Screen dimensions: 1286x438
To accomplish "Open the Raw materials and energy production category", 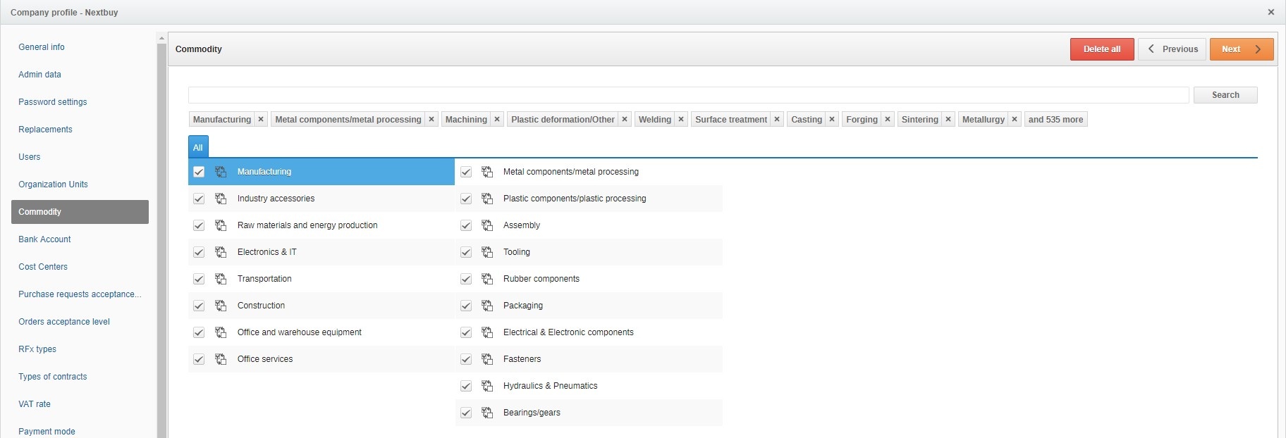I will pos(307,225).
